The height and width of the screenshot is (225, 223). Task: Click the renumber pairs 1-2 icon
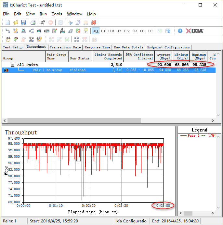click(x=86, y=31)
